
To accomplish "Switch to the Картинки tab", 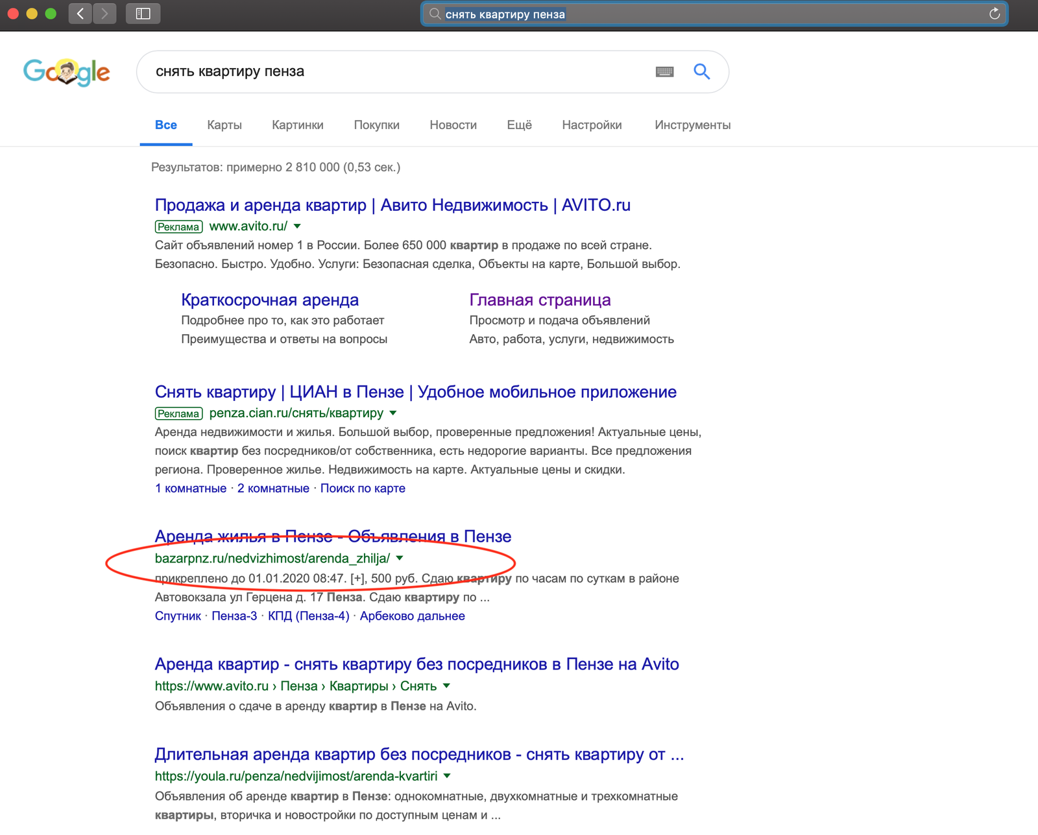I will coord(298,125).
